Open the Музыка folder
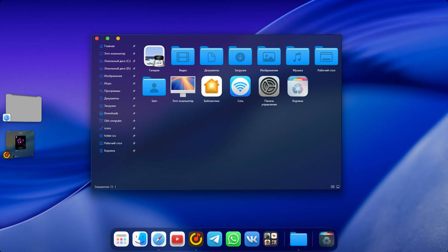Viewport: 448px width, 252px height. (x=297, y=56)
